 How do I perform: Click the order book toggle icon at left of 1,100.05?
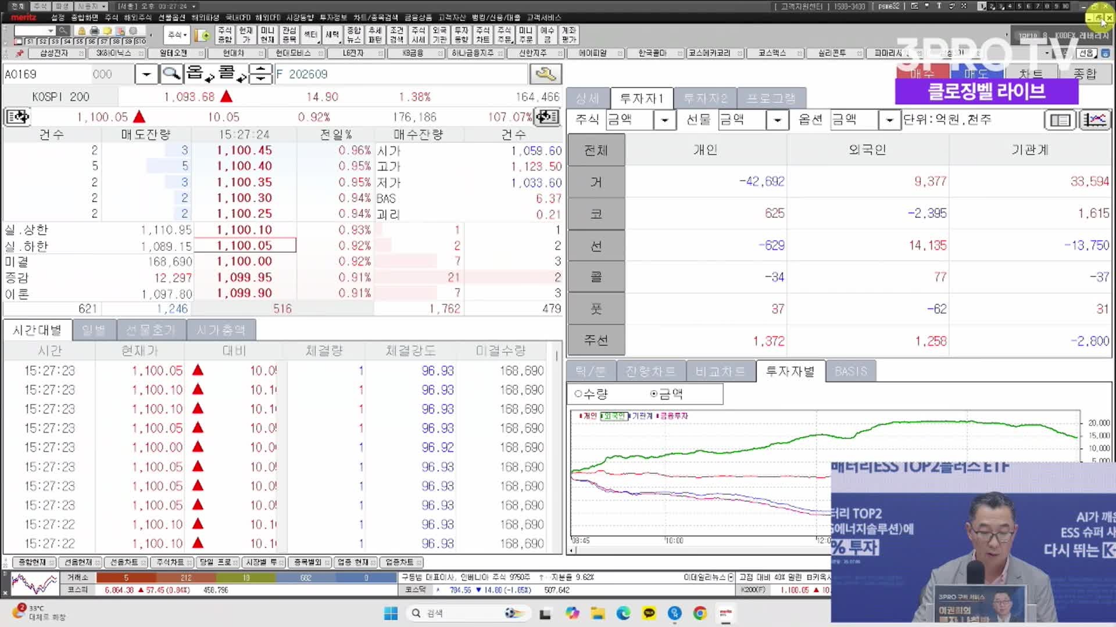(17, 117)
